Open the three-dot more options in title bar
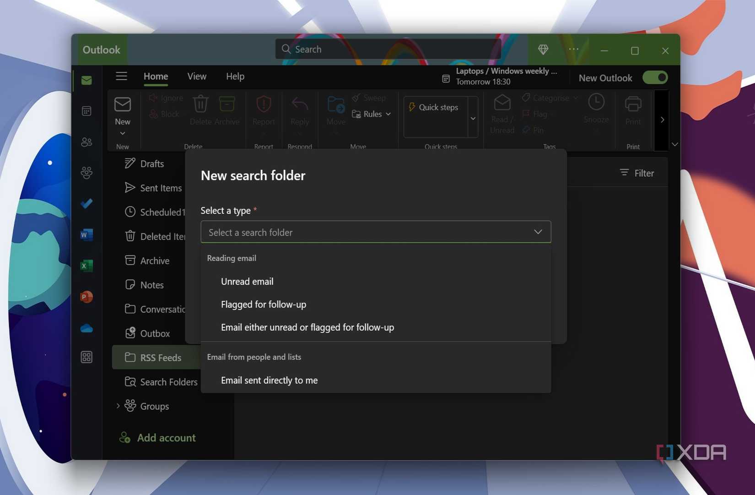The image size is (755, 495). click(573, 49)
